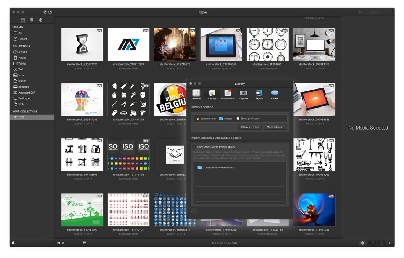The height and width of the screenshot is (258, 404).
Task: Open the General preferences tab
Action: 196,94
